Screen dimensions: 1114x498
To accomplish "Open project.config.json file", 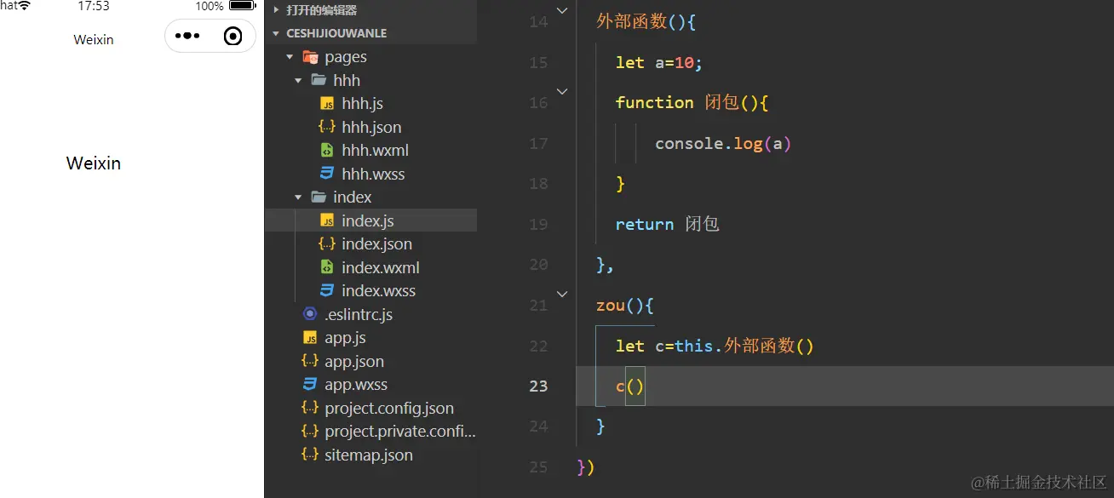I will (x=389, y=408).
